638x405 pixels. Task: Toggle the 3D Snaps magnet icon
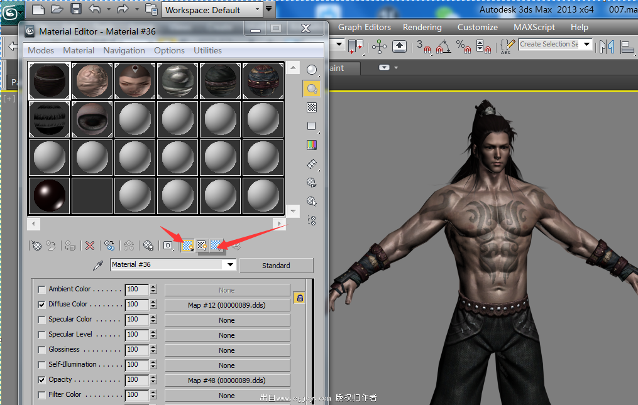423,46
